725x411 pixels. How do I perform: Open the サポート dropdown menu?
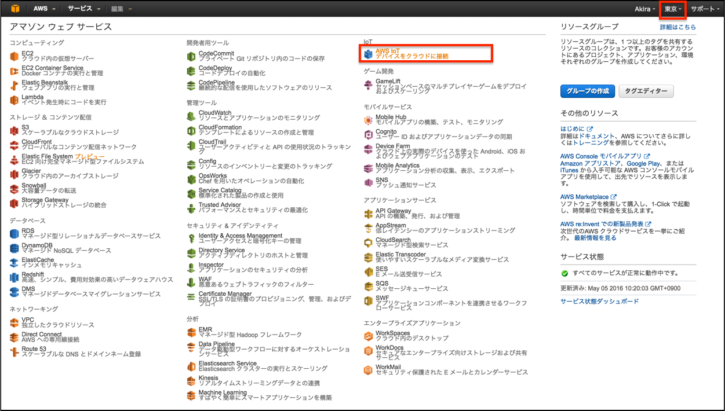[705, 9]
